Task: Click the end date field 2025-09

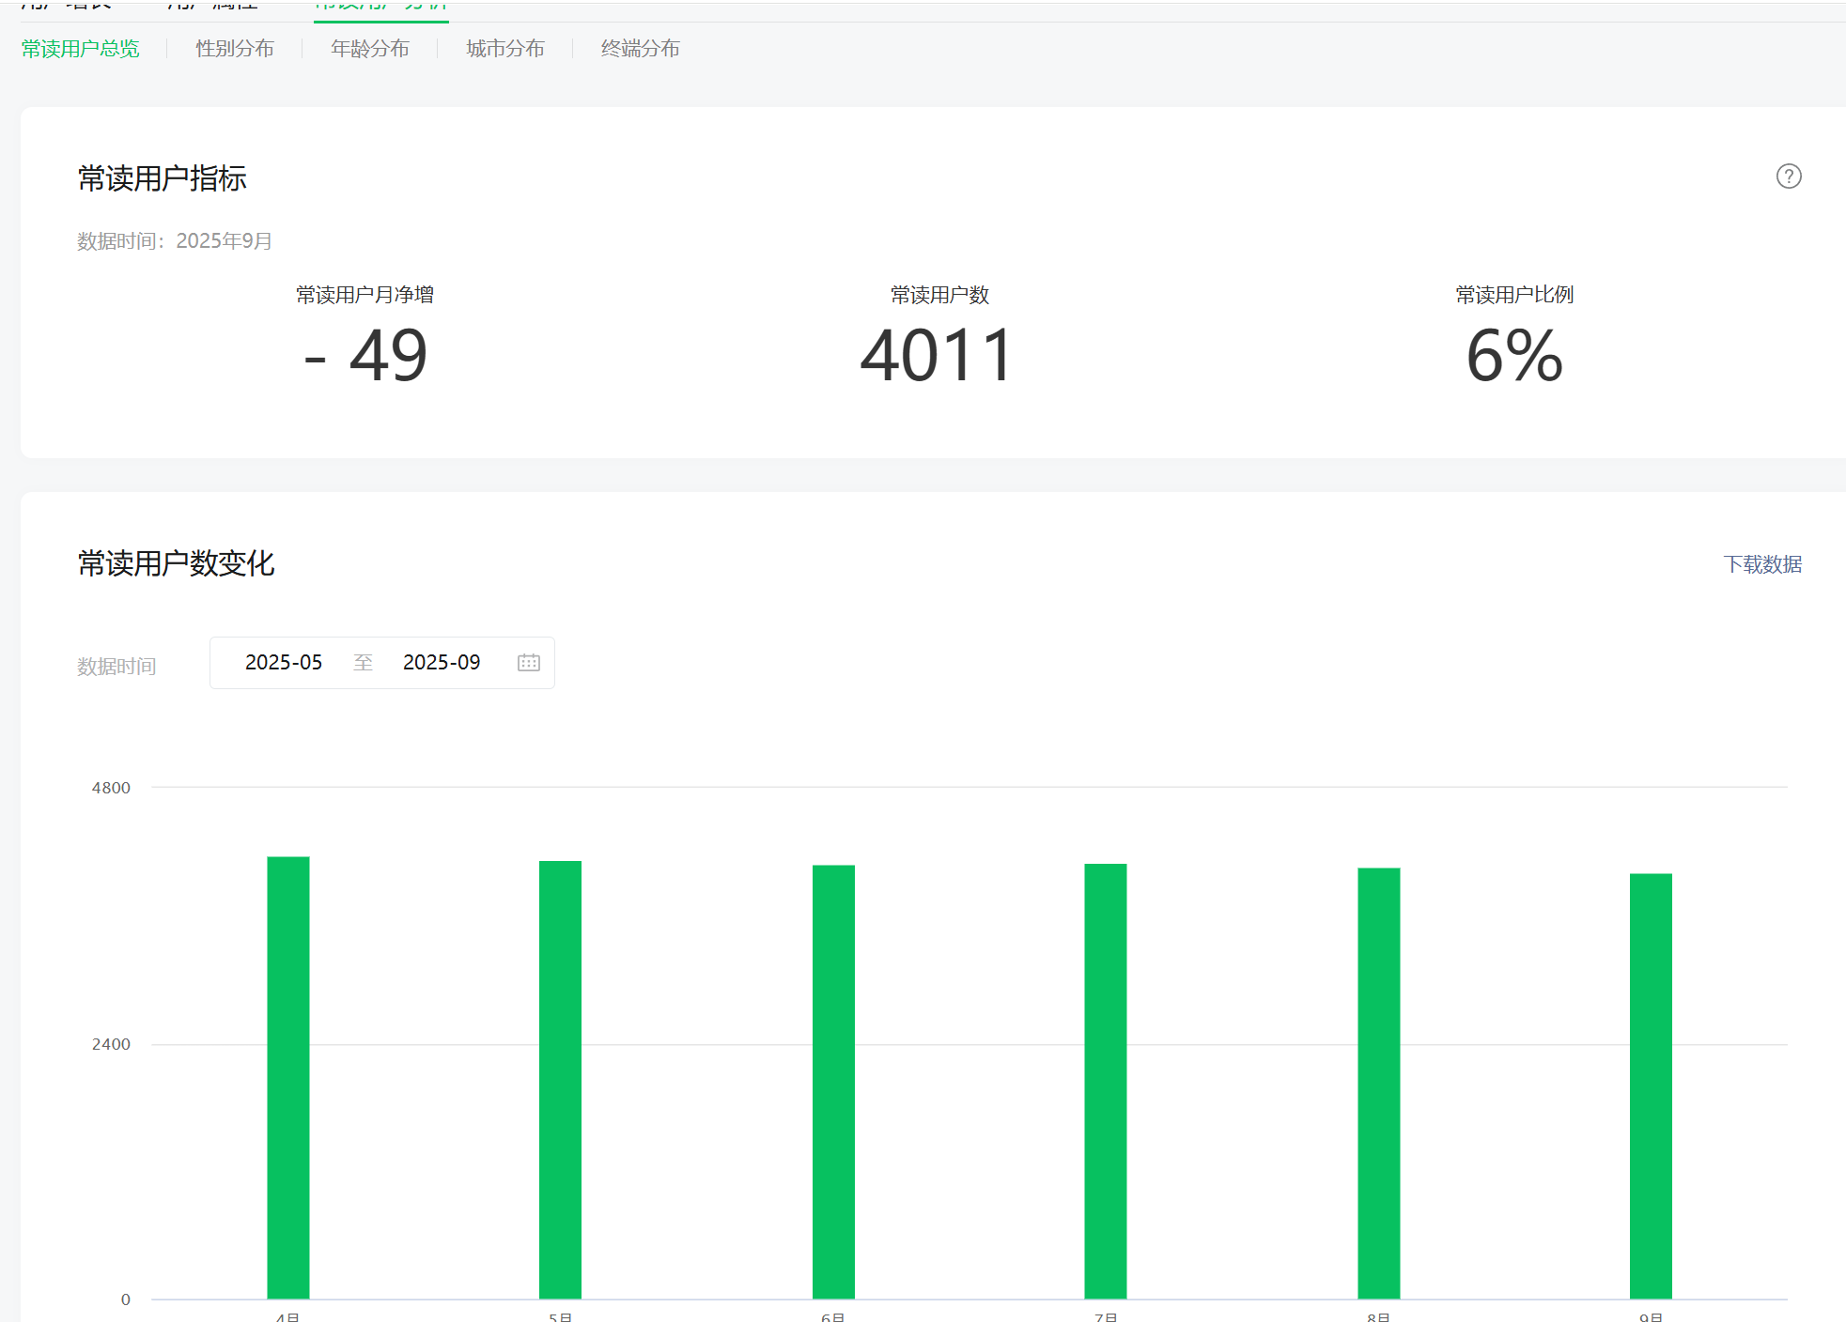Action: [442, 663]
